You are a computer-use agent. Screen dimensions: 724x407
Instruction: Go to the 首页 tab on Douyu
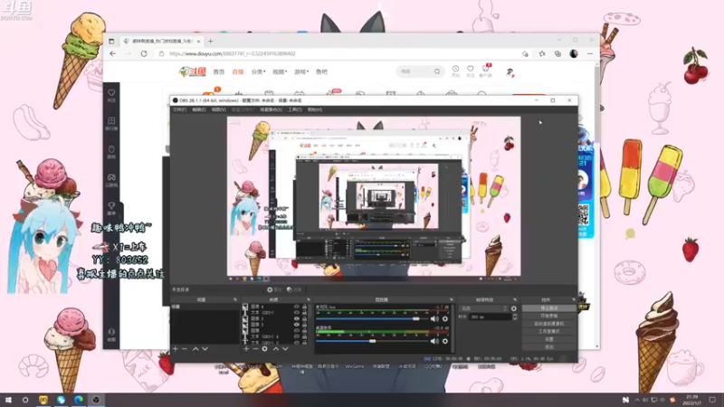pos(219,72)
